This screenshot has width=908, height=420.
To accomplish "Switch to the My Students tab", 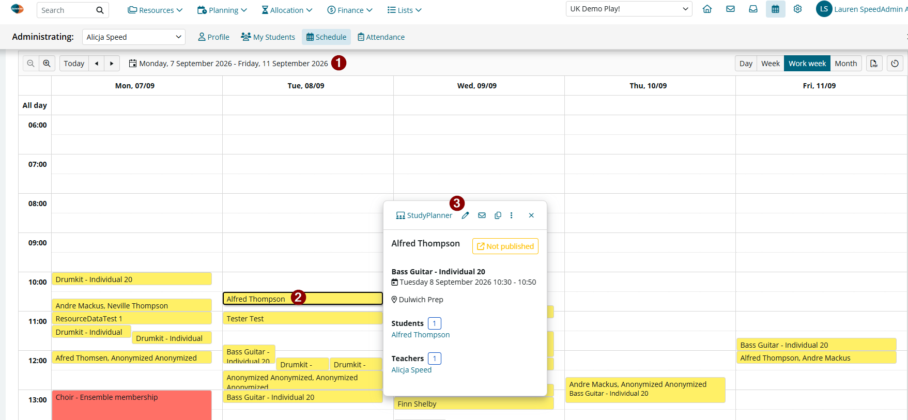I will click(x=268, y=37).
